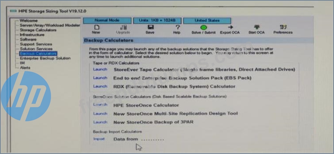334x154 pixels.
Task: Open Help with the question mark icon
Action: point(177,28)
